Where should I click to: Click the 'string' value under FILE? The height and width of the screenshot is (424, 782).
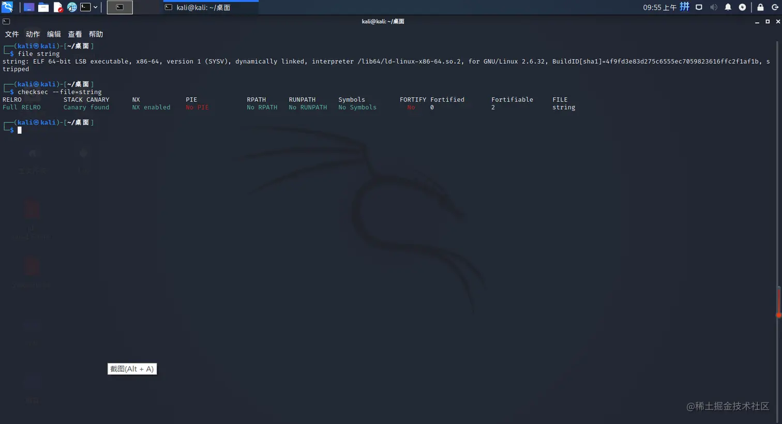[x=564, y=108]
